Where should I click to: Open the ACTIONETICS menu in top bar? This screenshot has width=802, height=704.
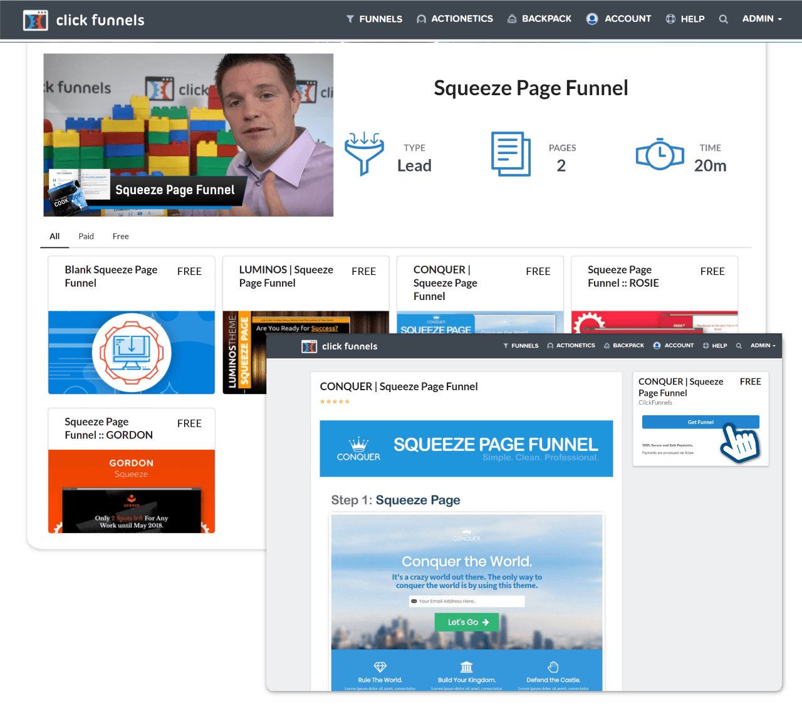(x=455, y=19)
